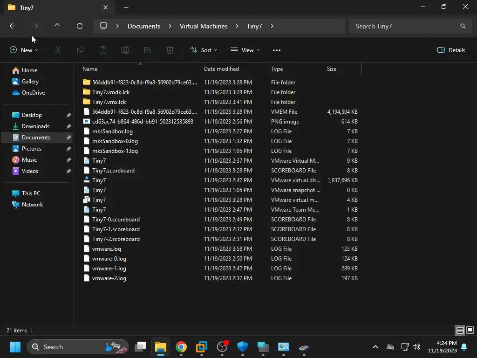
Task: Switch to details list view icon in status bar
Action: point(460,330)
